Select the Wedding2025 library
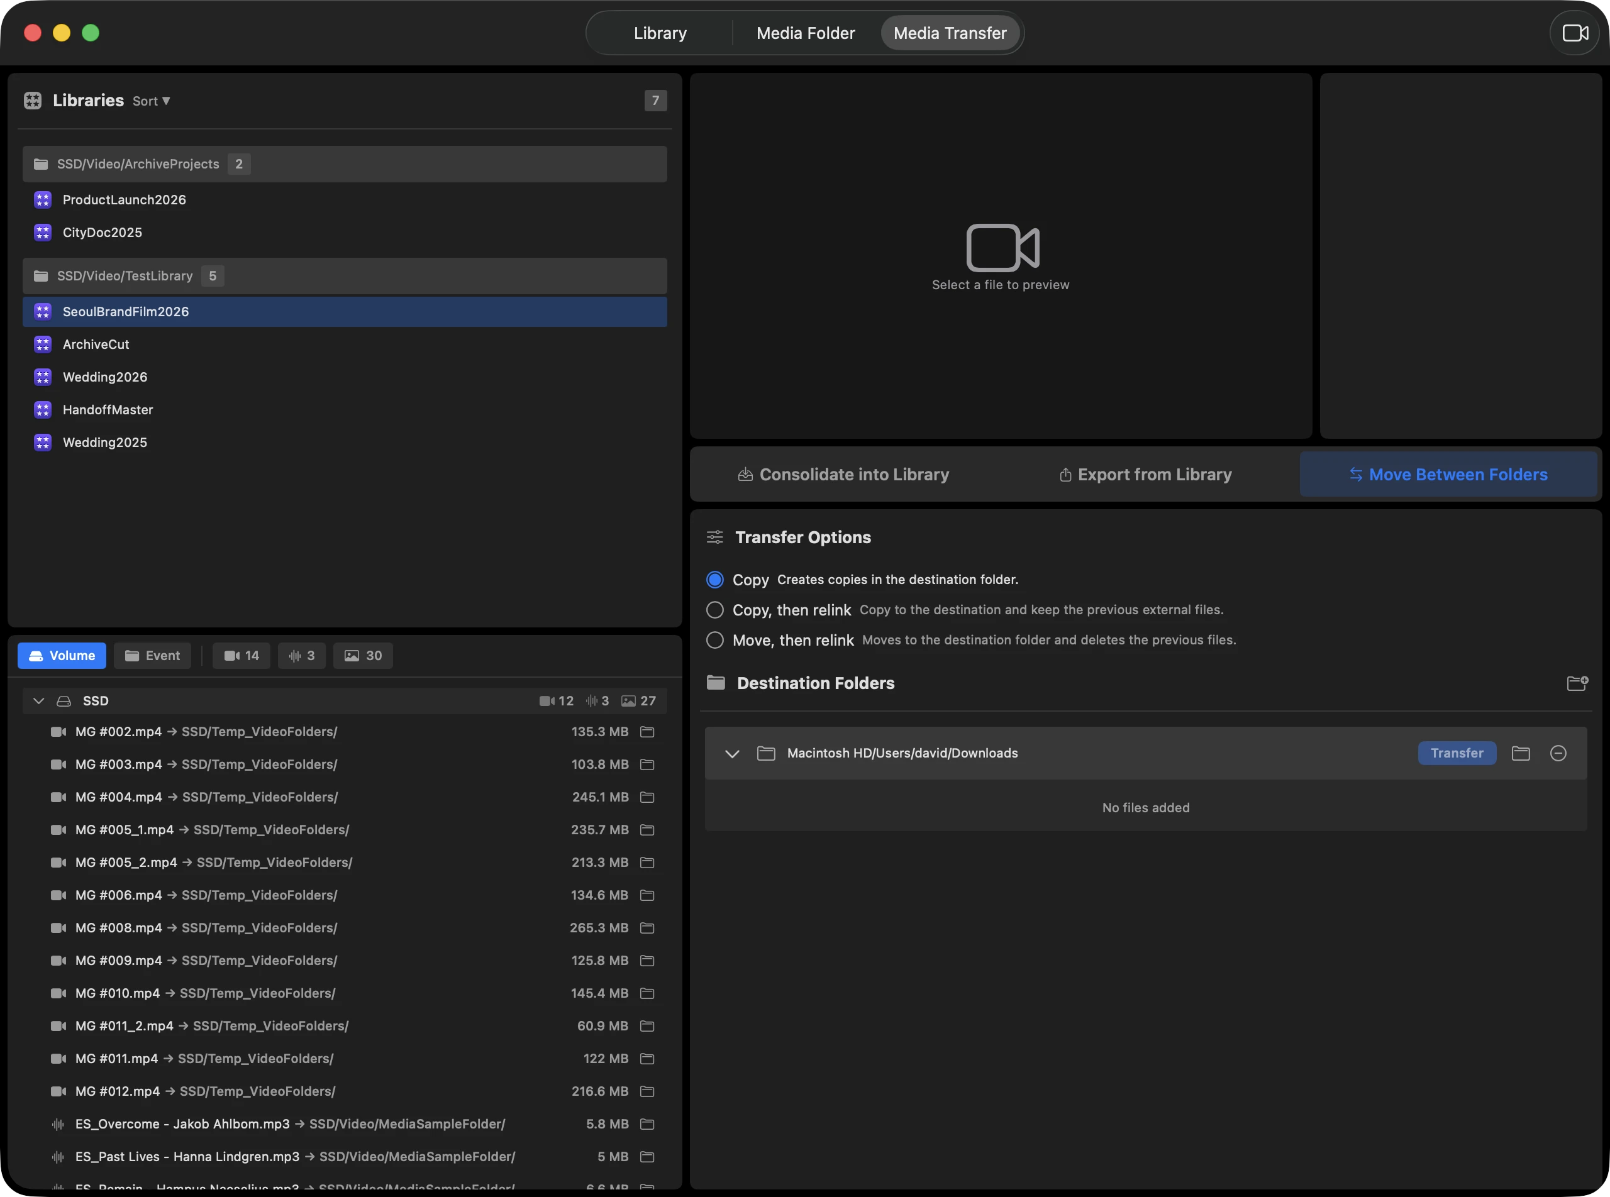 (345, 442)
